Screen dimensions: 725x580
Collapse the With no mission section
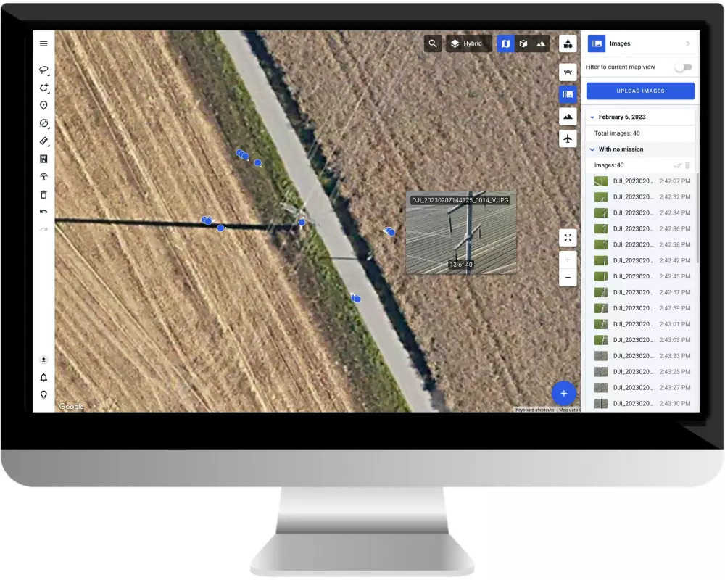tap(592, 149)
